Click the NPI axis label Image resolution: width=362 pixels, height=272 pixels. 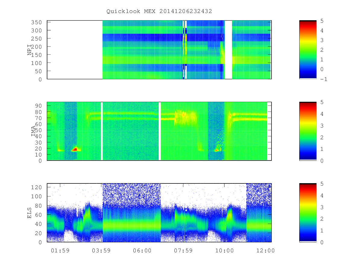click(x=30, y=50)
